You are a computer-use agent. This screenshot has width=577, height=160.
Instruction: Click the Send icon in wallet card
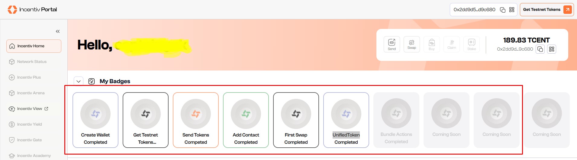coord(392,44)
